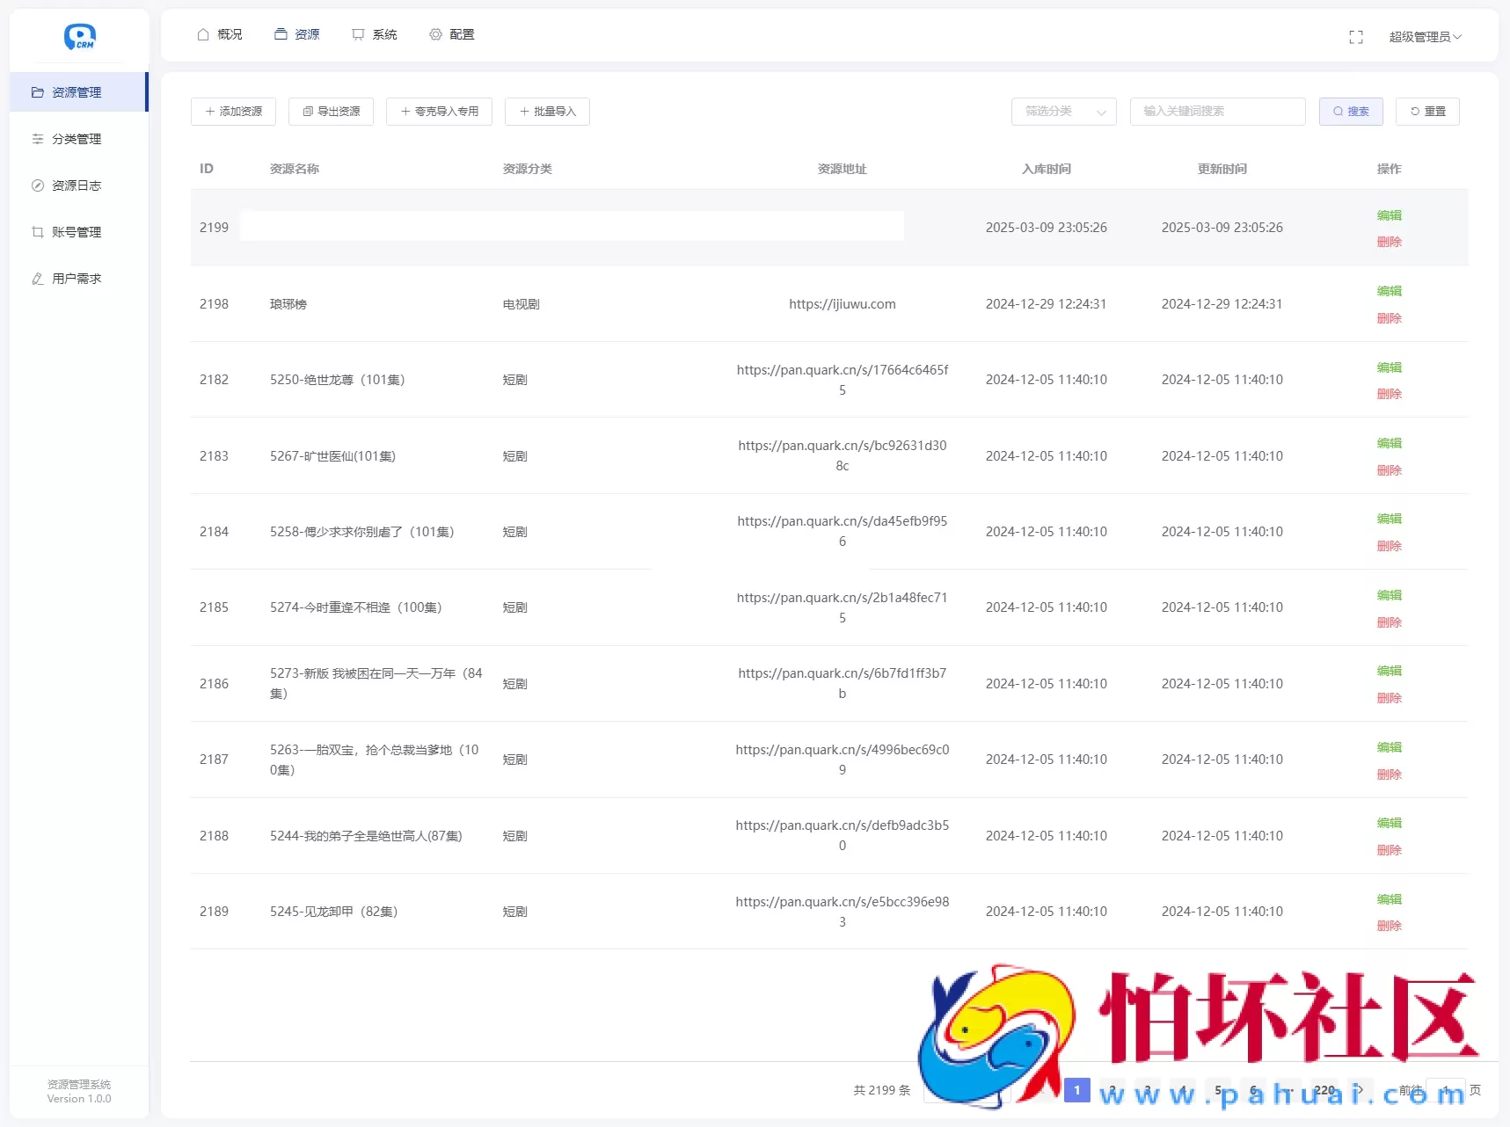Open the 筛选分类 category filter dropdown
This screenshot has height=1127, width=1510.
[x=1063, y=111]
